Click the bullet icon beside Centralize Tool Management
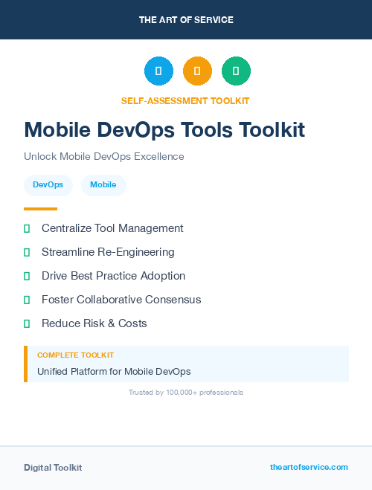The image size is (372, 490). point(27,229)
